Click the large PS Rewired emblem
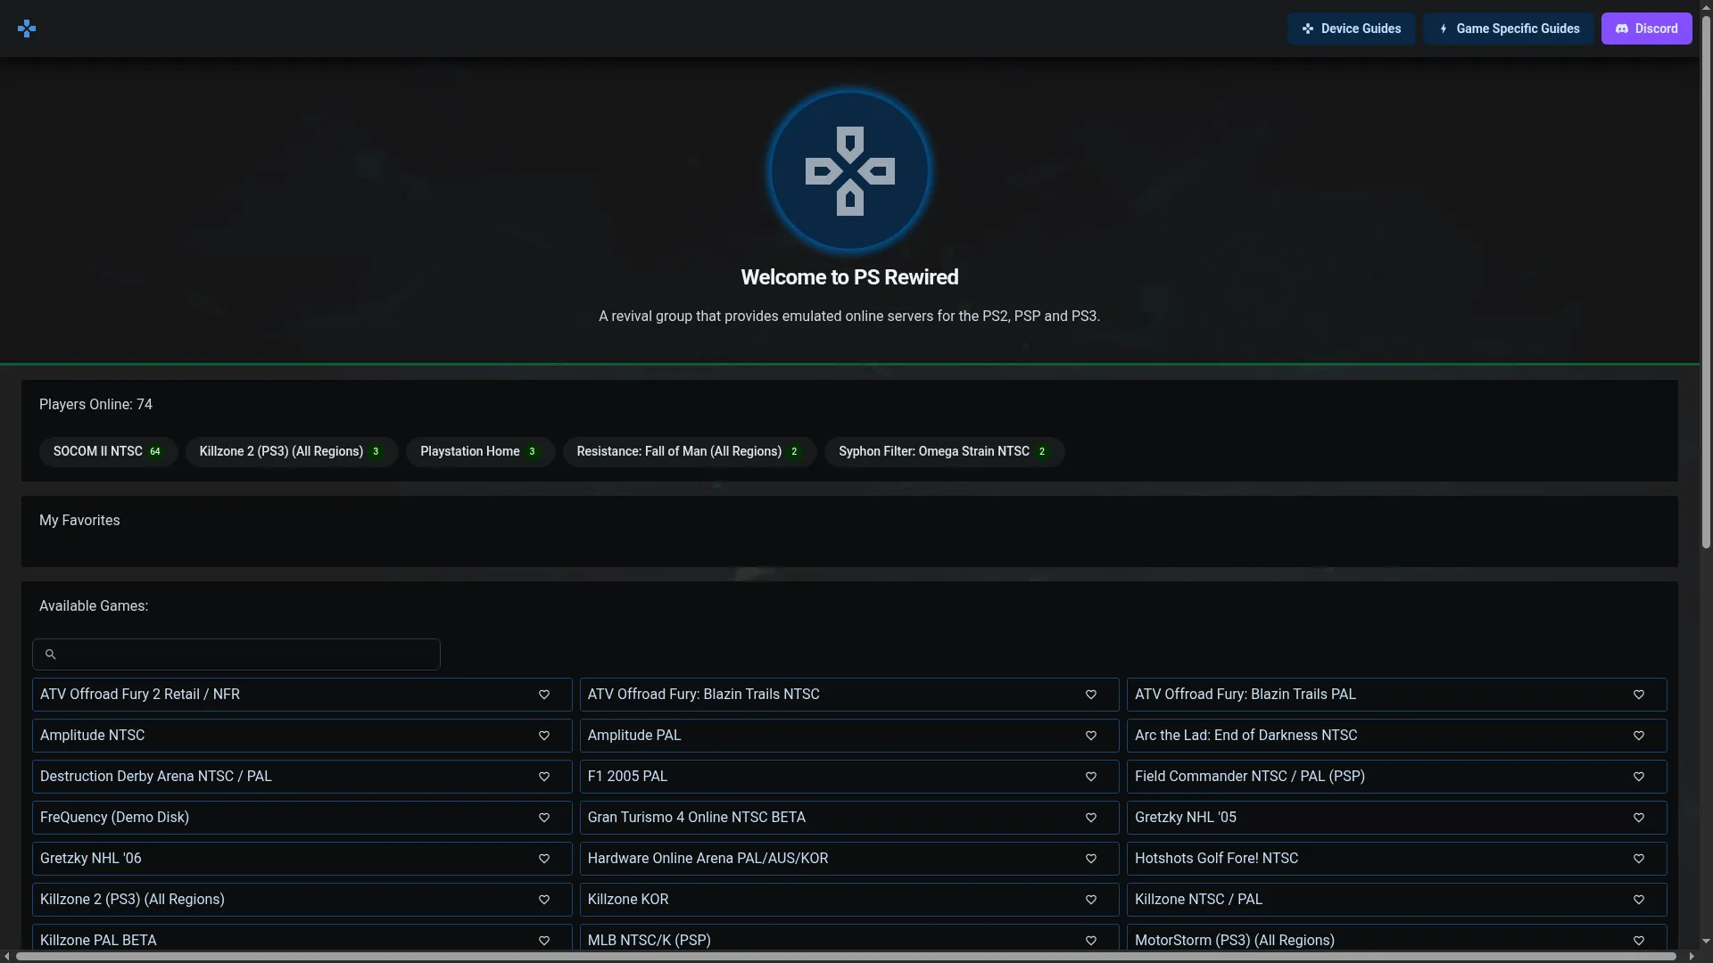The height and width of the screenshot is (963, 1713). tap(849, 170)
